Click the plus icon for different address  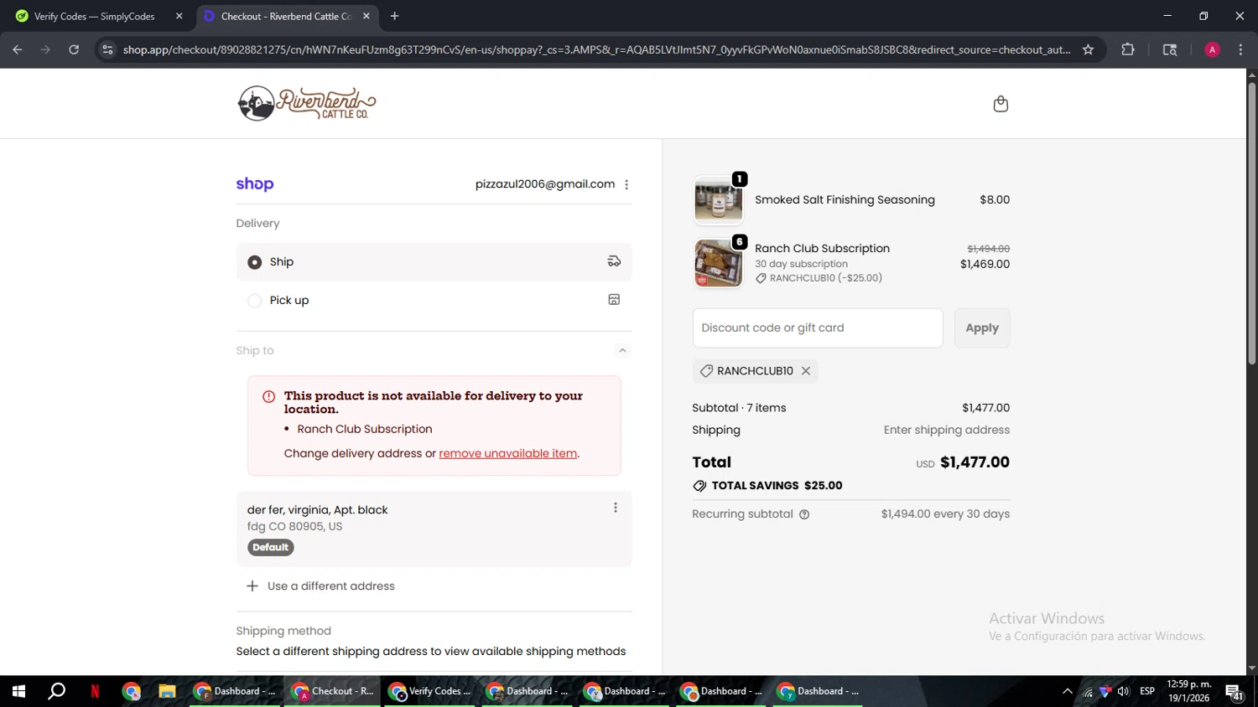252,586
